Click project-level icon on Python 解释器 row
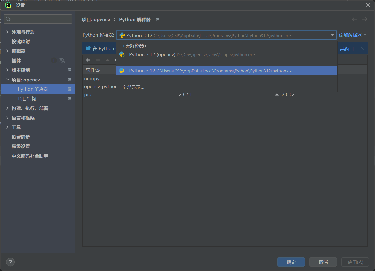The image size is (375, 271). (70, 89)
